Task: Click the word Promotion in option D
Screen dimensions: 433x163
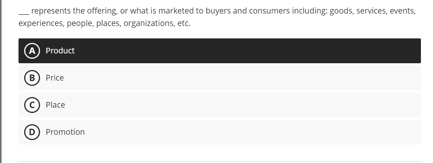Action: [x=65, y=132]
